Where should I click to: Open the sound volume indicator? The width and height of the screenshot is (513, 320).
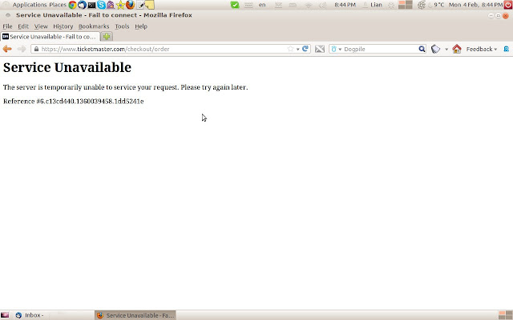click(322, 5)
